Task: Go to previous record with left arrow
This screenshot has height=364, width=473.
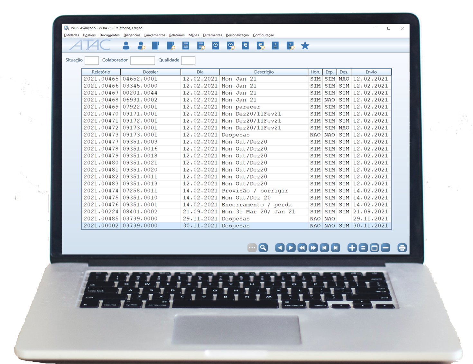Action: pos(280,247)
